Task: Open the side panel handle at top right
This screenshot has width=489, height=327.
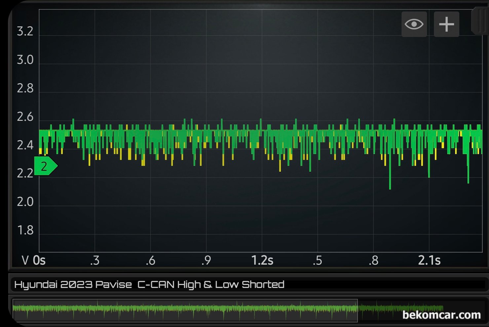Action: (x=480, y=20)
